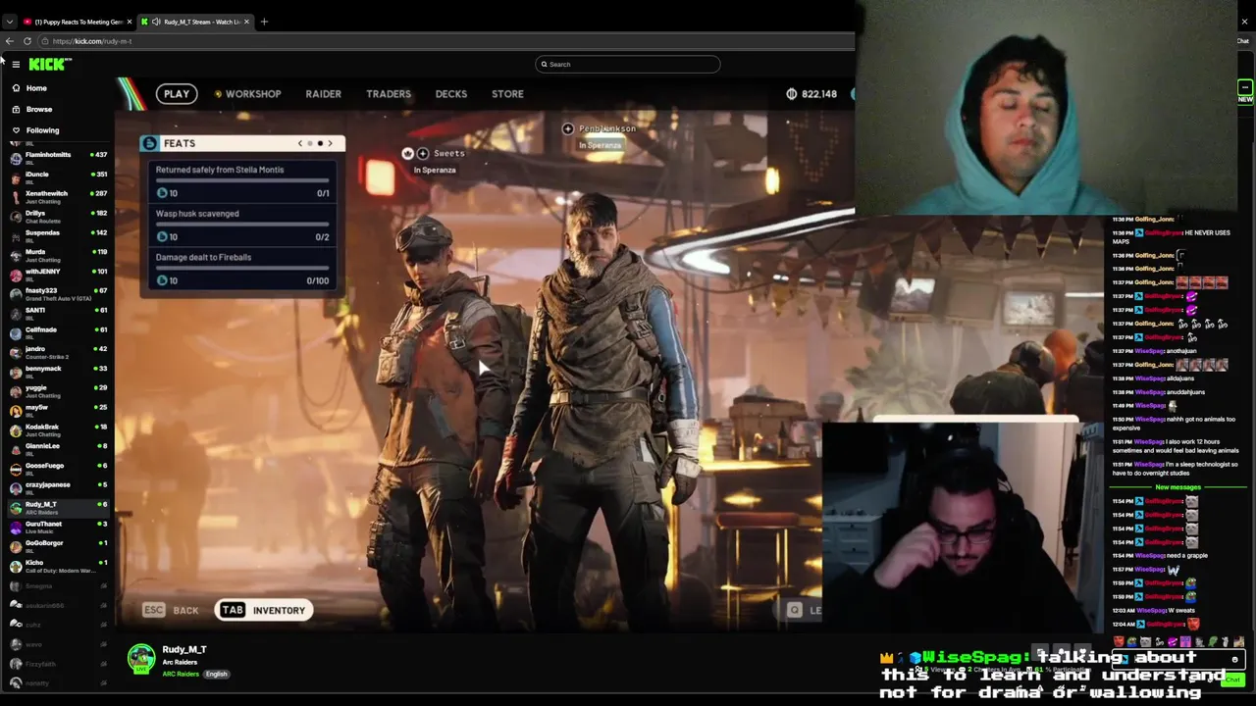1256x706 pixels.
Task: Click the green KICK logo
Action: pos(50,64)
